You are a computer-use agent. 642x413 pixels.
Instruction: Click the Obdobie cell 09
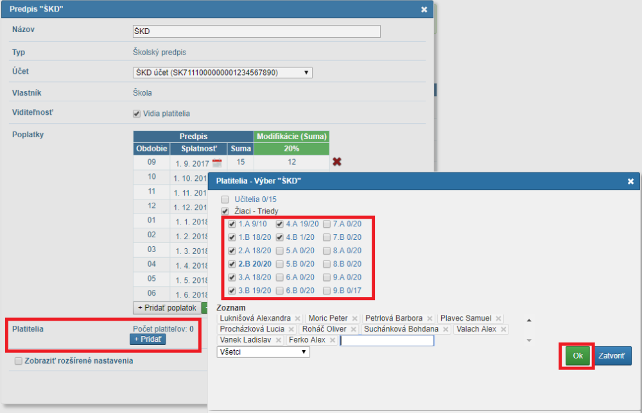pos(152,162)
